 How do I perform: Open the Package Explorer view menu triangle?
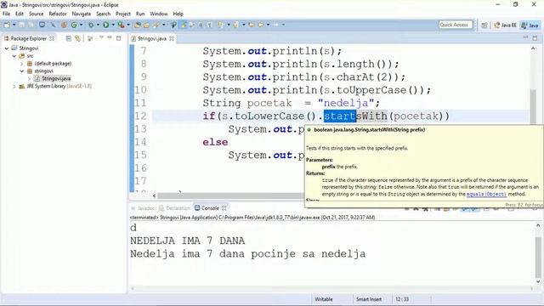pos(101,37)
